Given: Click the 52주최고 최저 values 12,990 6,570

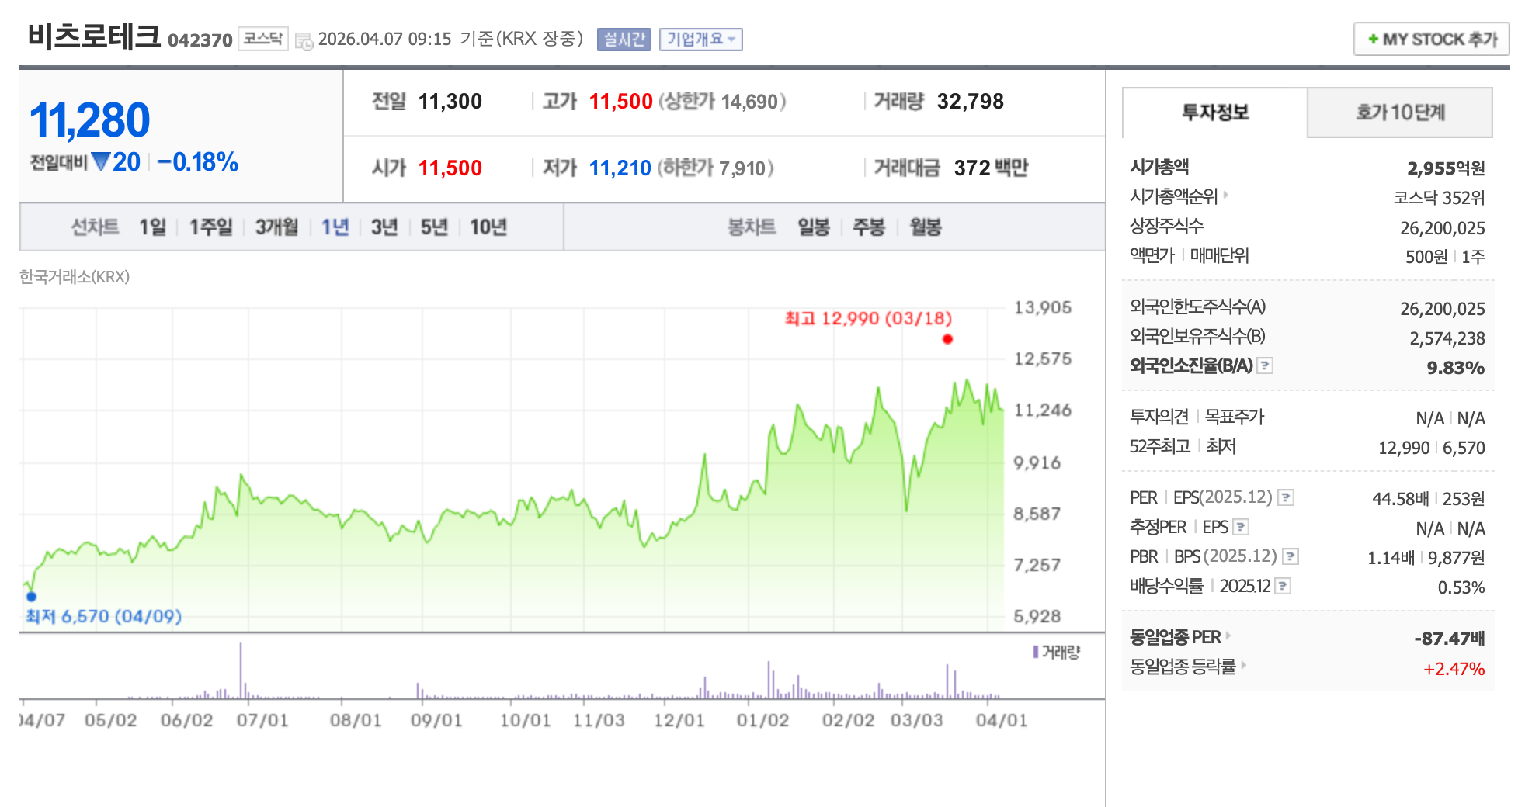Looking at the screenshot, I should click(1431, 448).
